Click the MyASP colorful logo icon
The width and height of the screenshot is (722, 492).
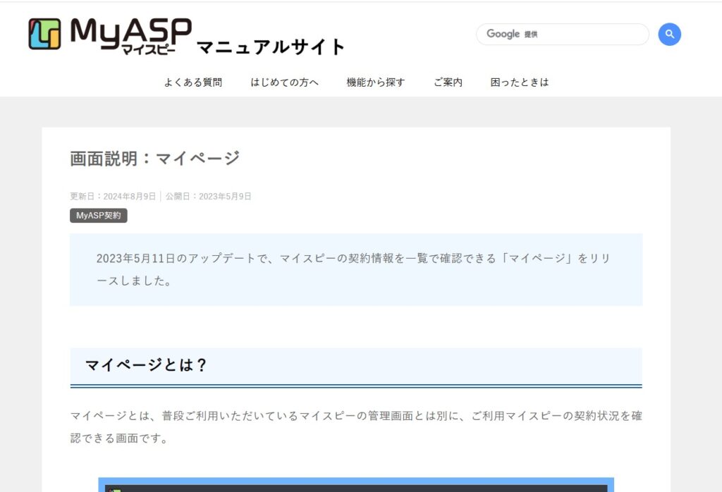[44, 34]
